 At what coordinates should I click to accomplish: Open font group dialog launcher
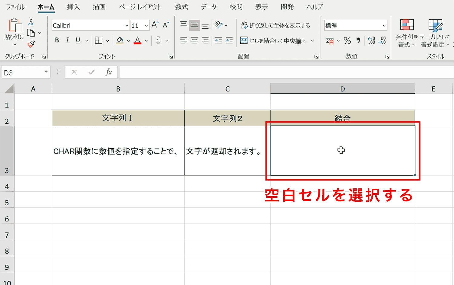coord(171,56)
